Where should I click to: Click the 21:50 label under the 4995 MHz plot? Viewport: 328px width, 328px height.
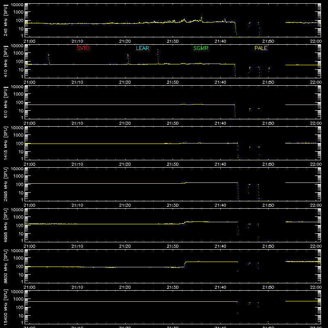[x=268, y=246]
